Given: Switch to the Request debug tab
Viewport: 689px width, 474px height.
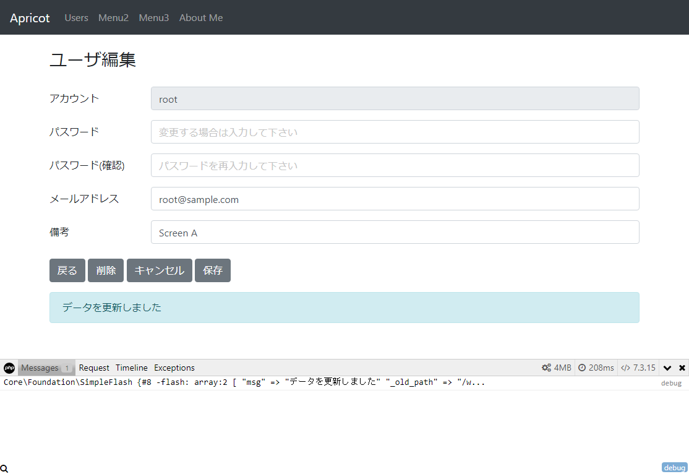Looking at the screenshot, I should pyautogui.click(x=94, y=368).
